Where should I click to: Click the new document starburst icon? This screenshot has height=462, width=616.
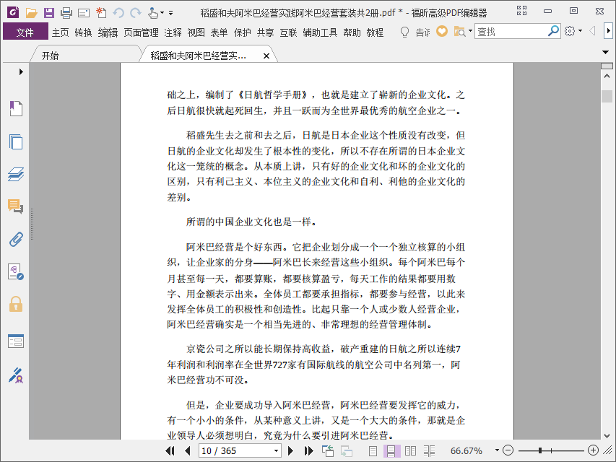pos(101,13)
